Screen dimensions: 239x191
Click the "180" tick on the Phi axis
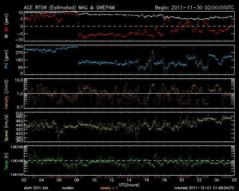click(x=19, y=60)
